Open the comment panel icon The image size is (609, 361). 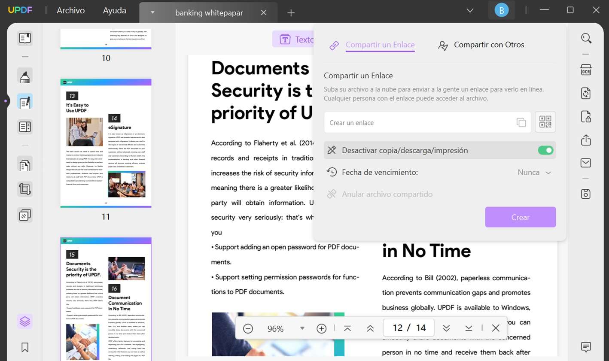[586, 347]
